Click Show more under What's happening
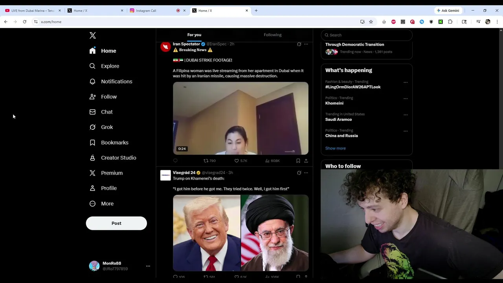This screenshot has width=503, height=283. coord(336,148)
